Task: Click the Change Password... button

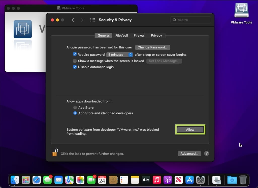Action: coord(152,47)
